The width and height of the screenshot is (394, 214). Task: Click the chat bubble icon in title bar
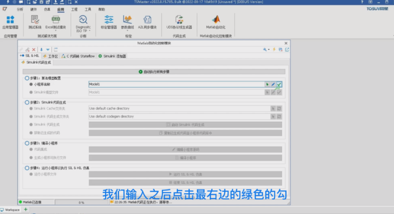(x=21, y=2)
